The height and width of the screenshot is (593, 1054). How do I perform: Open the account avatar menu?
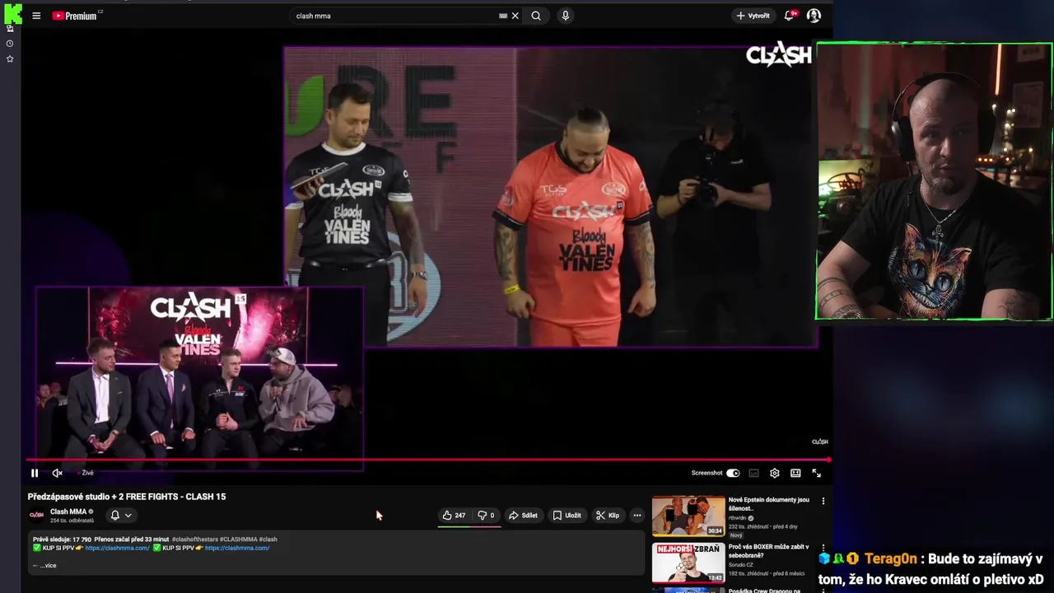pyautogui.click(x=814, y=16)
